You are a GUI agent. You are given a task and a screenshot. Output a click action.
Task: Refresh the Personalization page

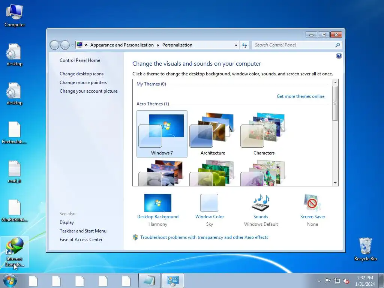click(244, 45)
